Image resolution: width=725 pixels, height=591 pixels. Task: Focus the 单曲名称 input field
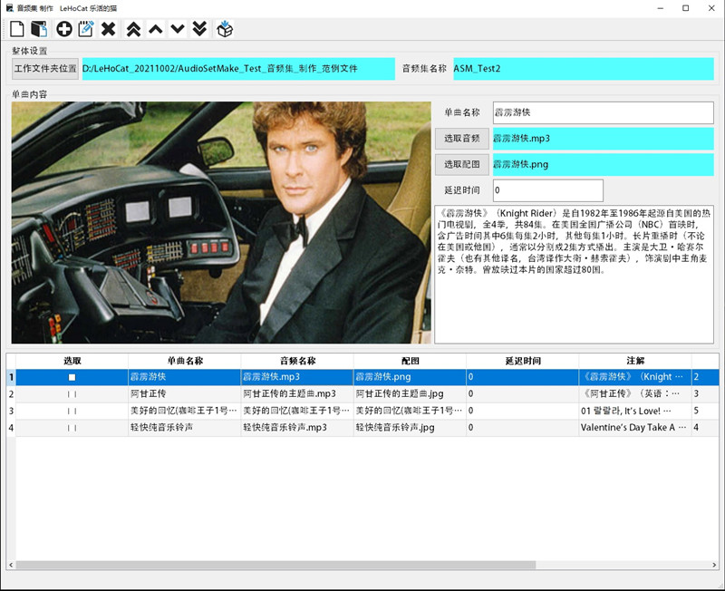point(603,112)
